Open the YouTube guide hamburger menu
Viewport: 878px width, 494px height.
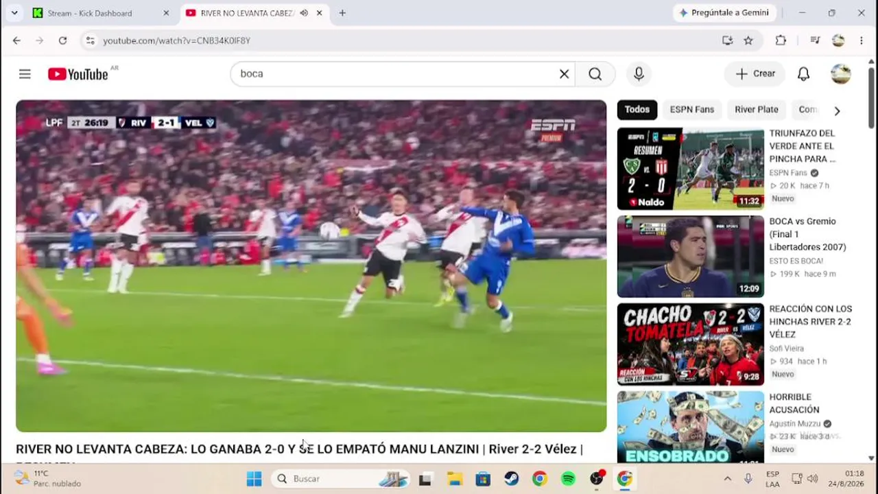pyautogui.click(x=25, y=74)
